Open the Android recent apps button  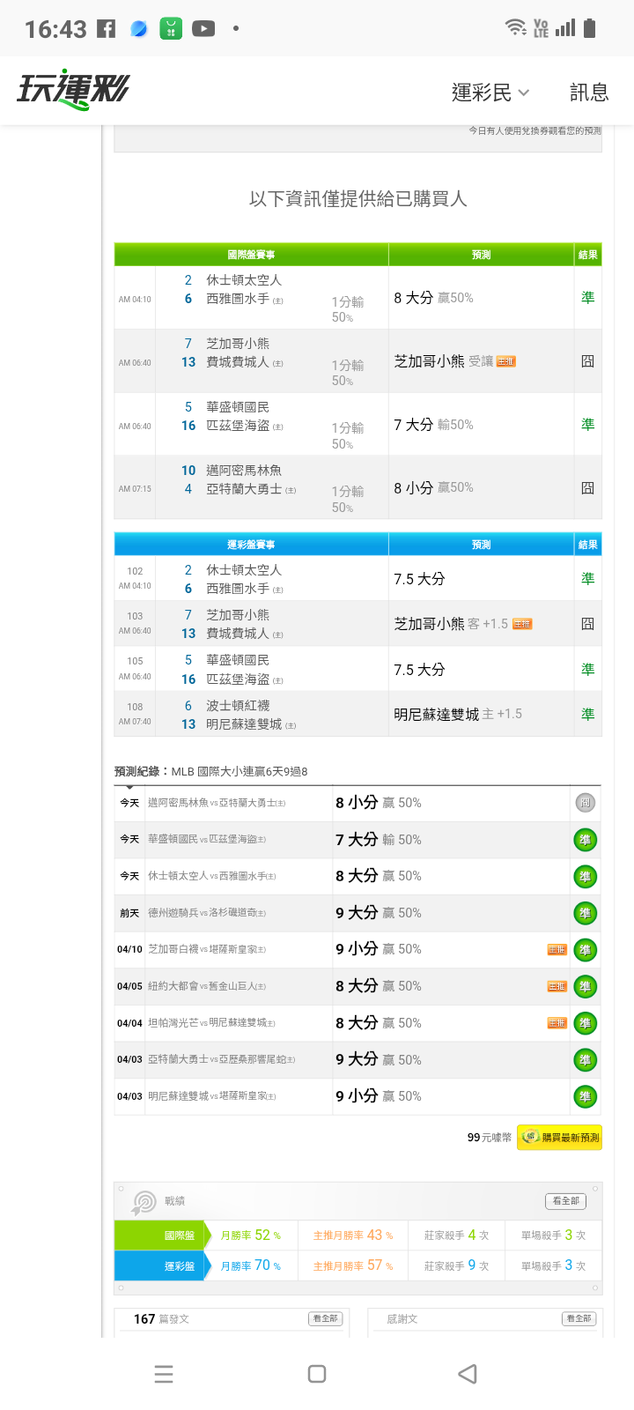164,1374
